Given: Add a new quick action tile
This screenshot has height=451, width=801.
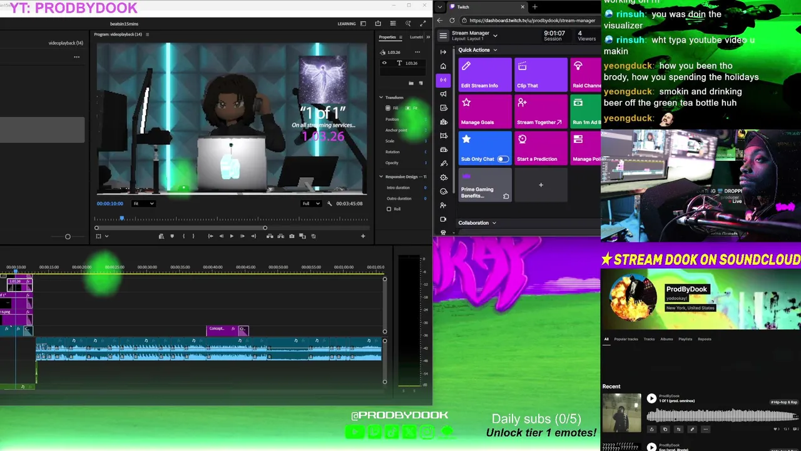Looking at the screenshot, I should (541, 185).
